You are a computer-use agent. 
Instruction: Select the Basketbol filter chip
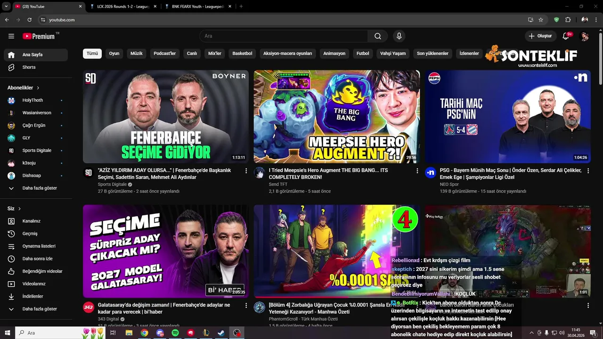tap(242, 54)
